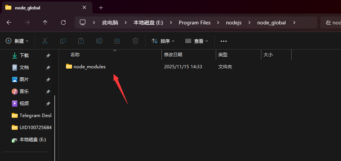Screen dimensions: 341x161
Task: Expand the 排序 sort options dropdown
Action: pyautogui.click(x=163, y=41)
